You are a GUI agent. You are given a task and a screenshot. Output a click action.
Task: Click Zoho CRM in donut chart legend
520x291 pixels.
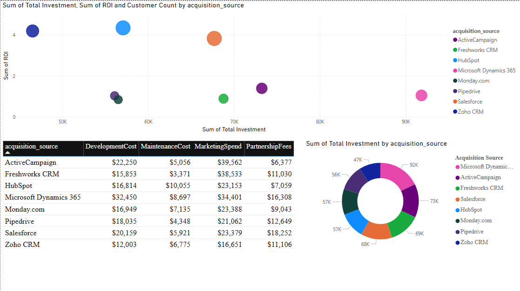point(472,242)
